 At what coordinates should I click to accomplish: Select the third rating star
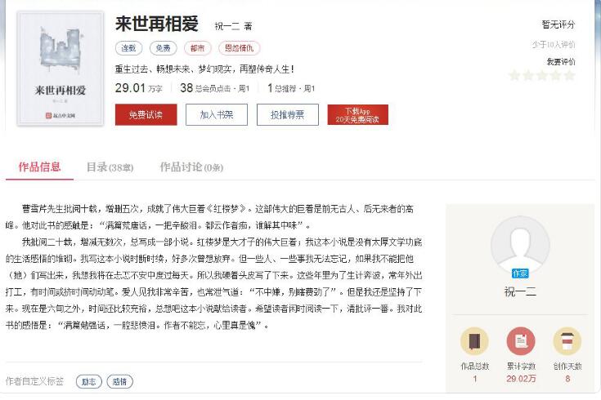pyautogui.click(x=542, y=75)
